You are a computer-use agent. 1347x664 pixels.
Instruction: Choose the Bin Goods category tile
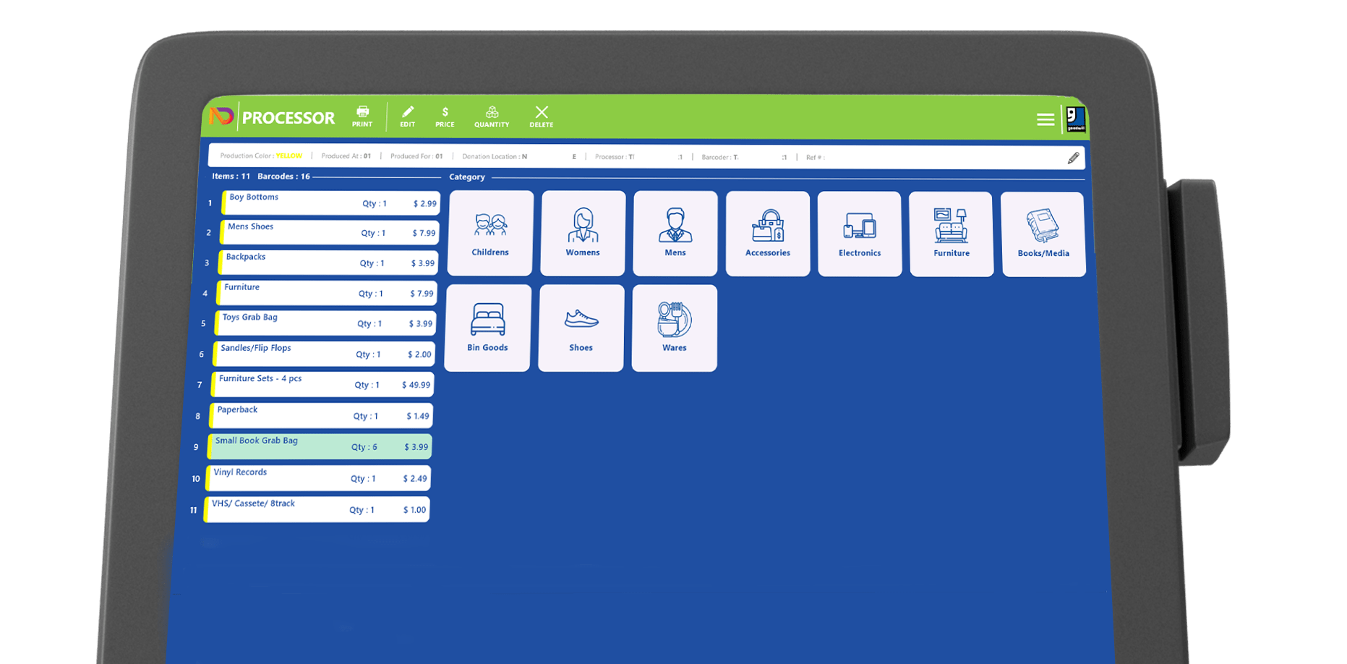pos(488,328)
